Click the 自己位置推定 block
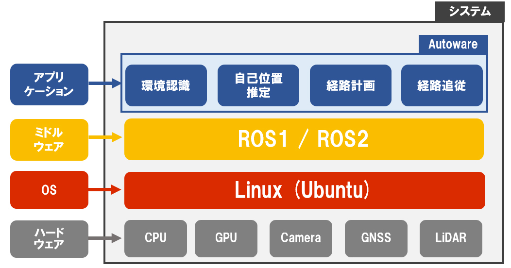The width and height of the screenshot is (511, 268). tap(258, 85)
